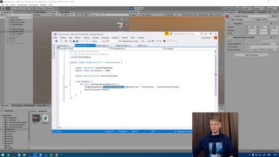Open the Any CPU platform dropdown
279x157 pixels.
(110, 41)
